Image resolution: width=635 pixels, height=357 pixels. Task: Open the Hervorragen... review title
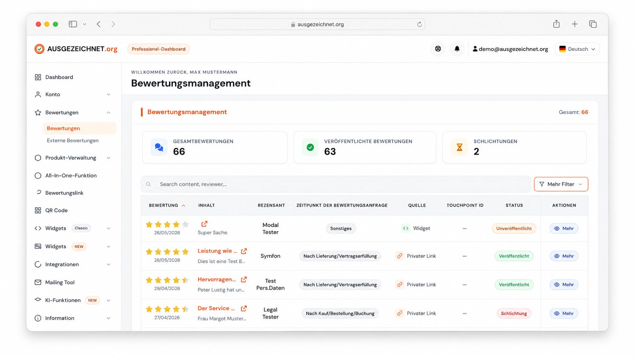(x=216, y=280)
